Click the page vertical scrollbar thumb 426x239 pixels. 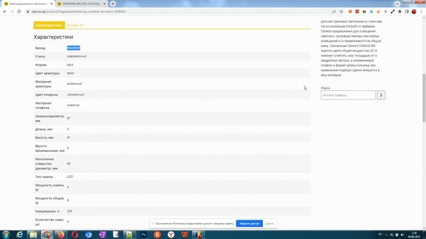click(424, 98)
